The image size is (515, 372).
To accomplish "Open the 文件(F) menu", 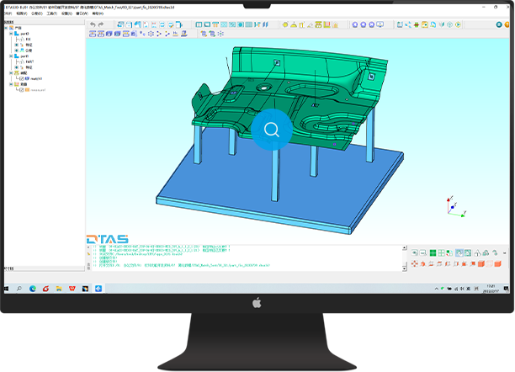I will pyautogui.click(x=8, y=13).
